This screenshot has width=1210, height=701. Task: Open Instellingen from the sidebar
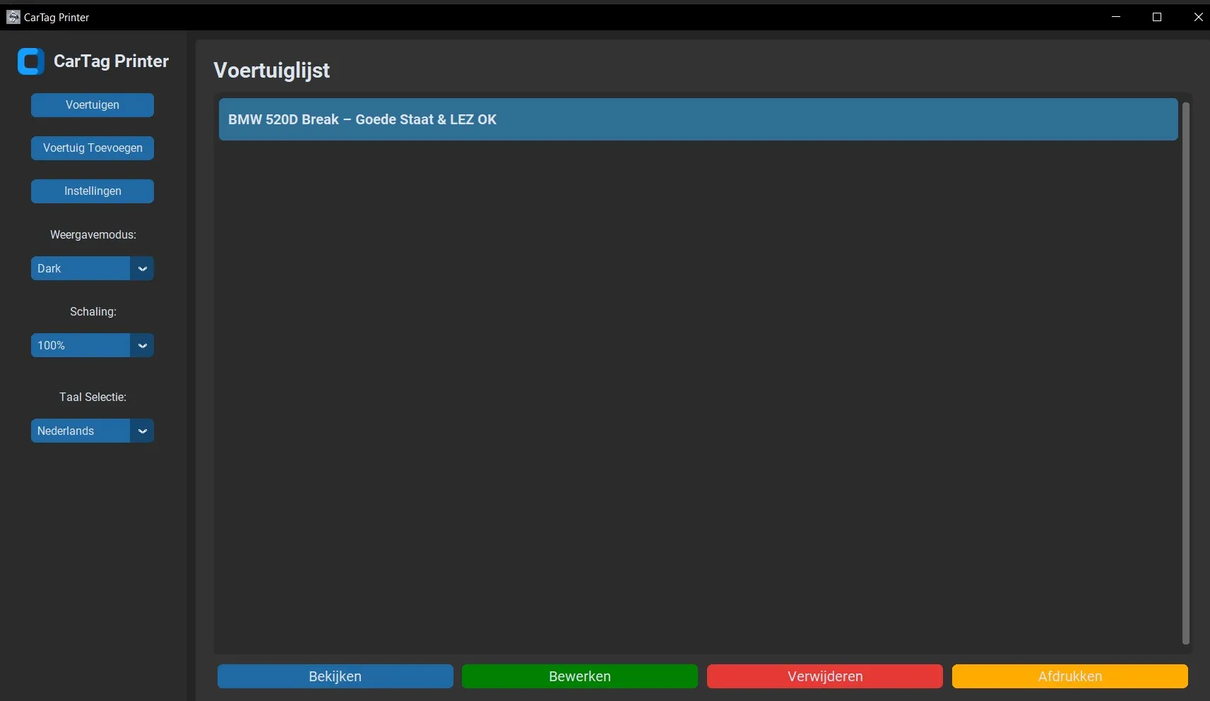pyautogui.click(x=93, y=191)
